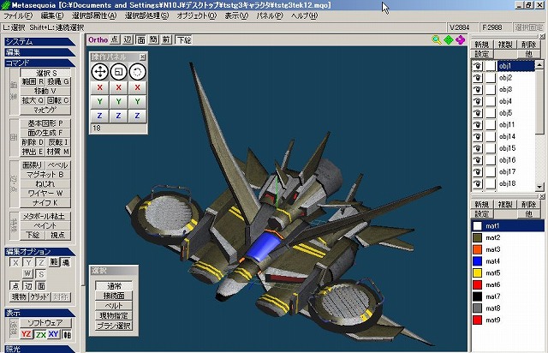
Task: Select the orange mat3 color swatch
Action: coord(478,249)
